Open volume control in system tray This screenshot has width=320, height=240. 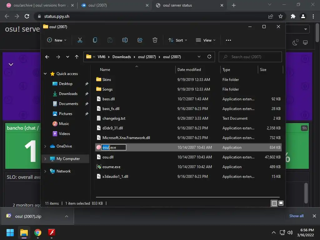click(290, 232)
